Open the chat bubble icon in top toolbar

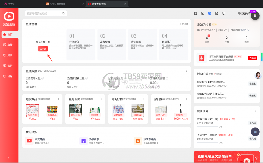(x=224, y=13)
